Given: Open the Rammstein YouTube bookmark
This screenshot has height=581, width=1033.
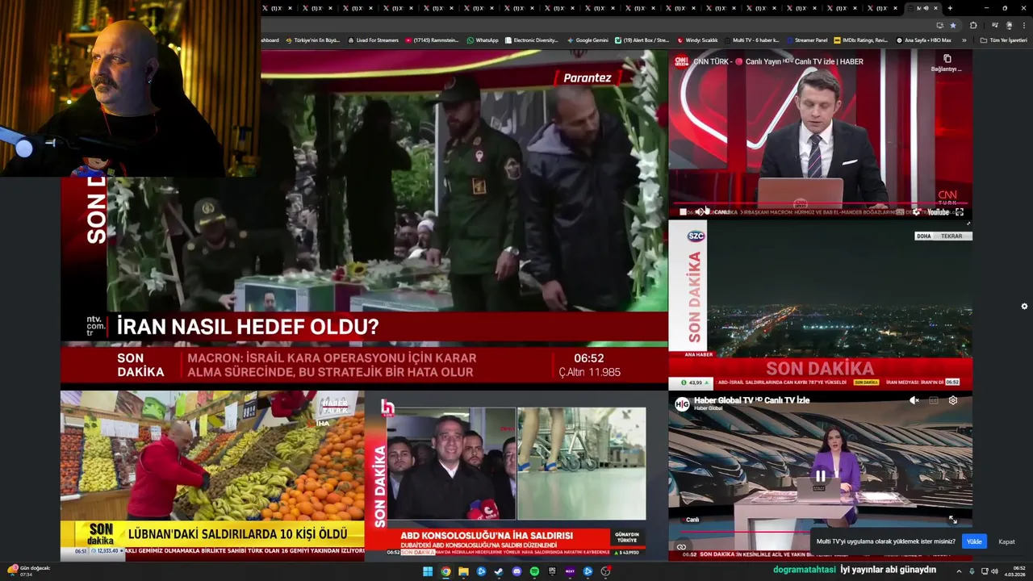Looking at the screenshot, I should pyautogui.click(x=432, y=40).
